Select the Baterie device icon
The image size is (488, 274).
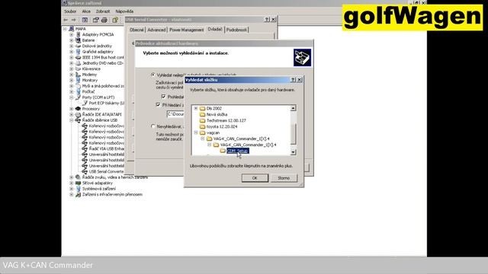point(78,40)
